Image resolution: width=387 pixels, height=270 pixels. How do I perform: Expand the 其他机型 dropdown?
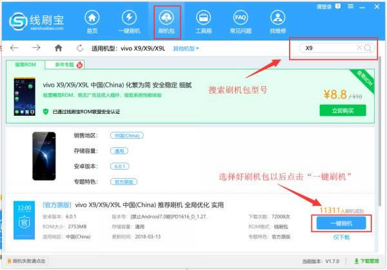click(186, 48)
